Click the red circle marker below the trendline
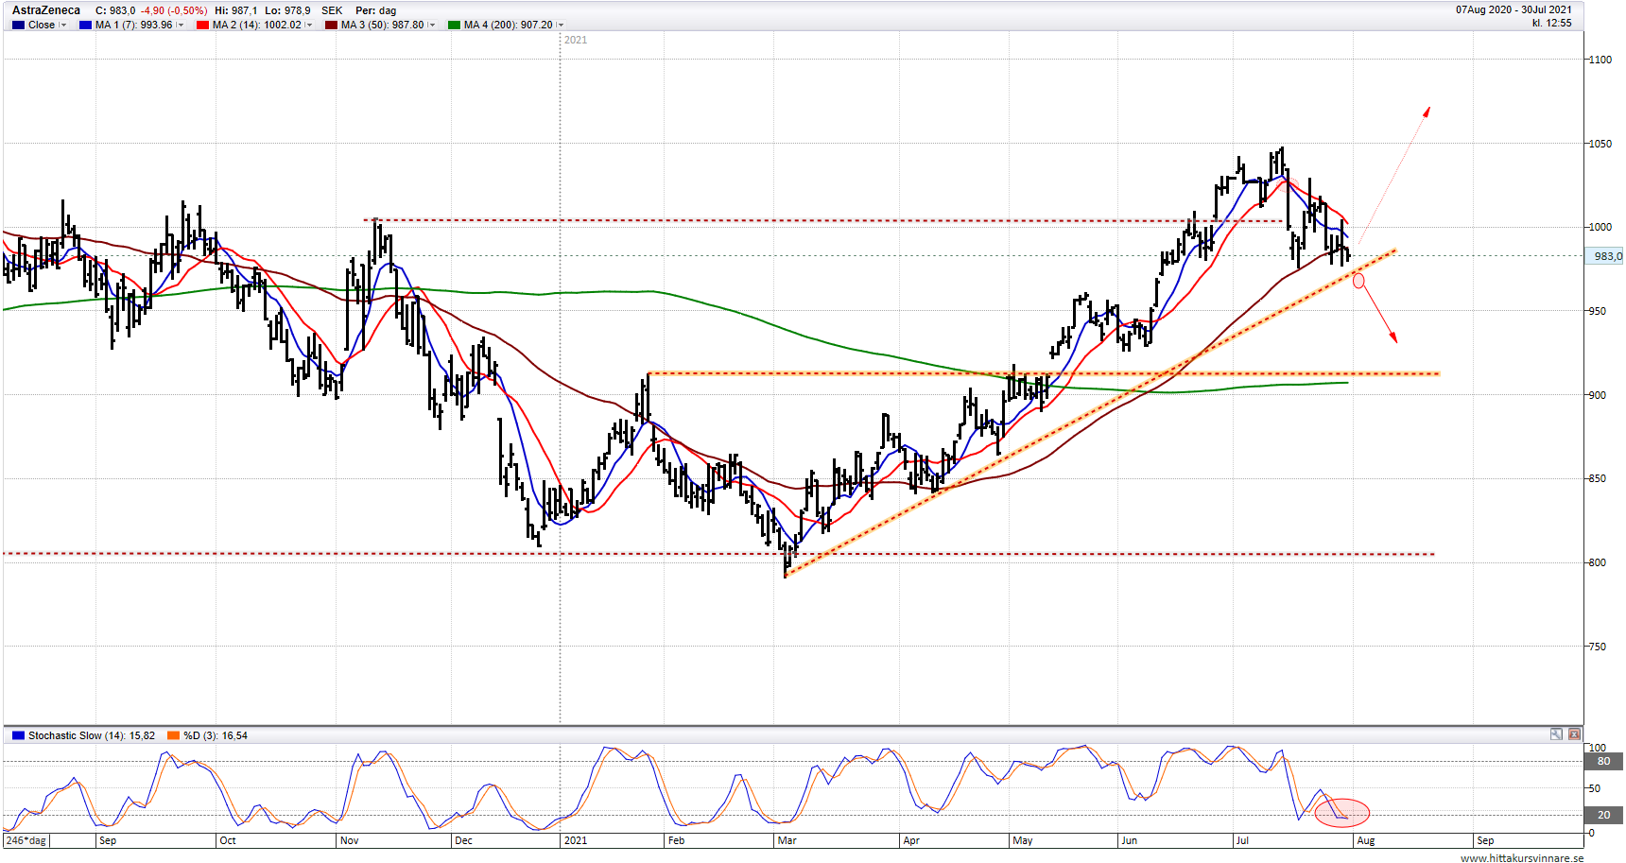 pyautogui.click(x=1358, y=281)
